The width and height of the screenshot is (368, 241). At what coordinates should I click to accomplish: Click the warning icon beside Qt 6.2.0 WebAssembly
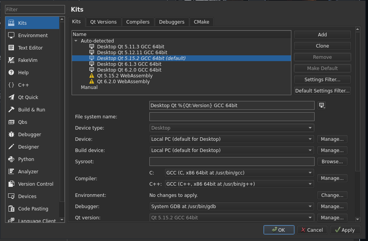pyautogui.click(x=92, y=81)
